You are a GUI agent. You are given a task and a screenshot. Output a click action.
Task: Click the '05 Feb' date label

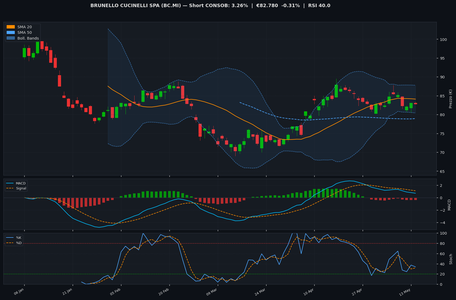point(116,292)
